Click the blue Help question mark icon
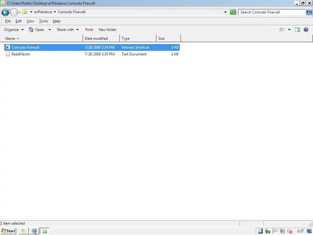 [306, 30]
